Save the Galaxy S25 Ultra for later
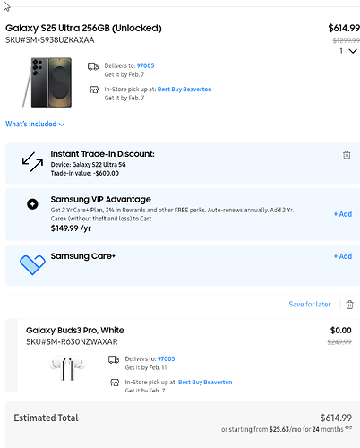The height and width of the screenshot is (448, 360). pyautogui.click(x=310, y=305)
